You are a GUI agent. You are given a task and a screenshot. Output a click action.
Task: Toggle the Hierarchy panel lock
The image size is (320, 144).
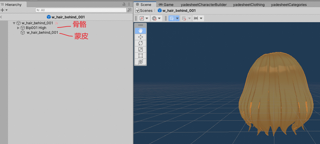click(124, 4)
